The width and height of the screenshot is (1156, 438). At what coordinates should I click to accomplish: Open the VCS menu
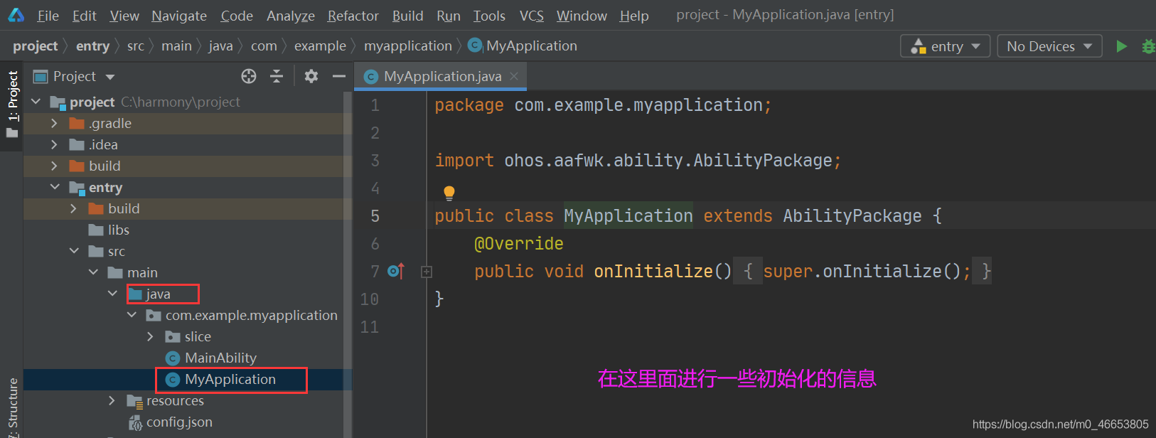pos(531,16)
